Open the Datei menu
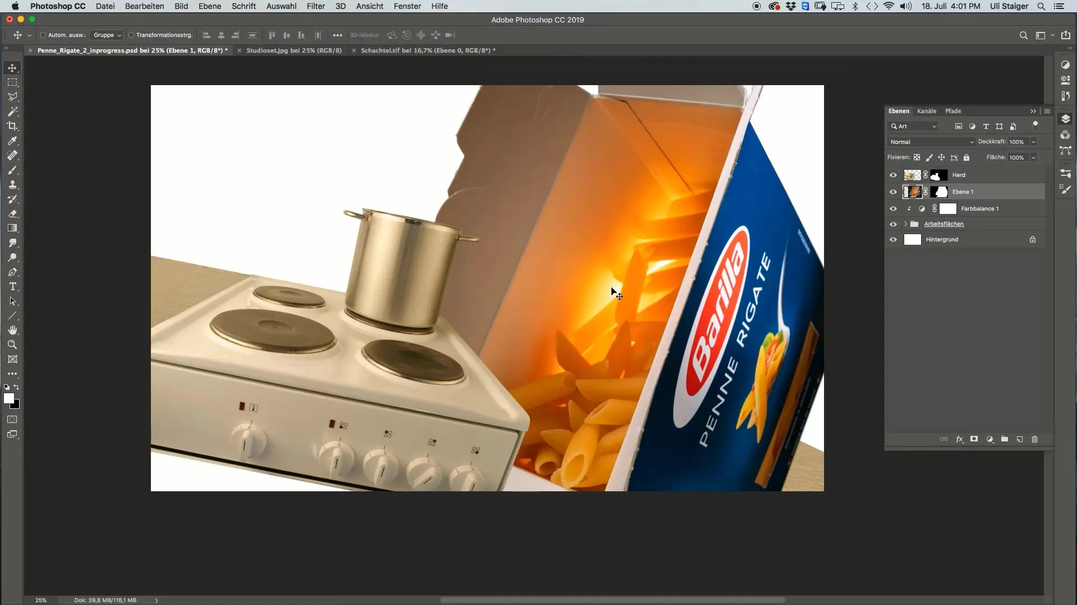Image resolution: width=1077 pixels, height=605 pixels. pyautogui.click(x=105, y=6)
